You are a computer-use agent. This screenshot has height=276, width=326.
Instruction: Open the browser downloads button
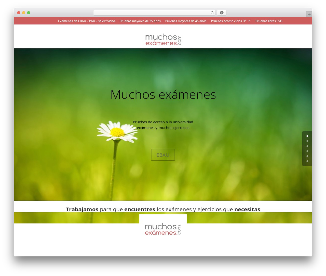click(222, 13)
